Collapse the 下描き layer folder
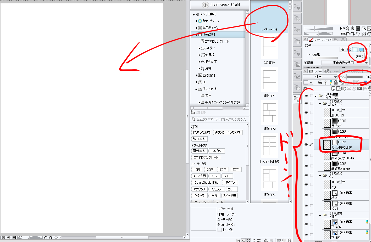 pyautogui.click(x=320, y=216)
